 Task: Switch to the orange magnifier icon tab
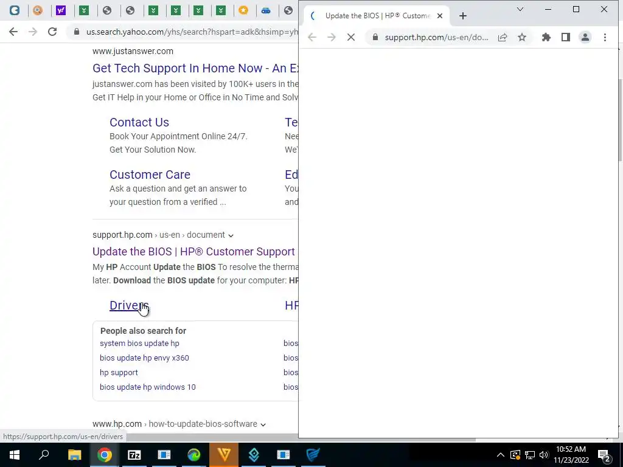[37, 10]
